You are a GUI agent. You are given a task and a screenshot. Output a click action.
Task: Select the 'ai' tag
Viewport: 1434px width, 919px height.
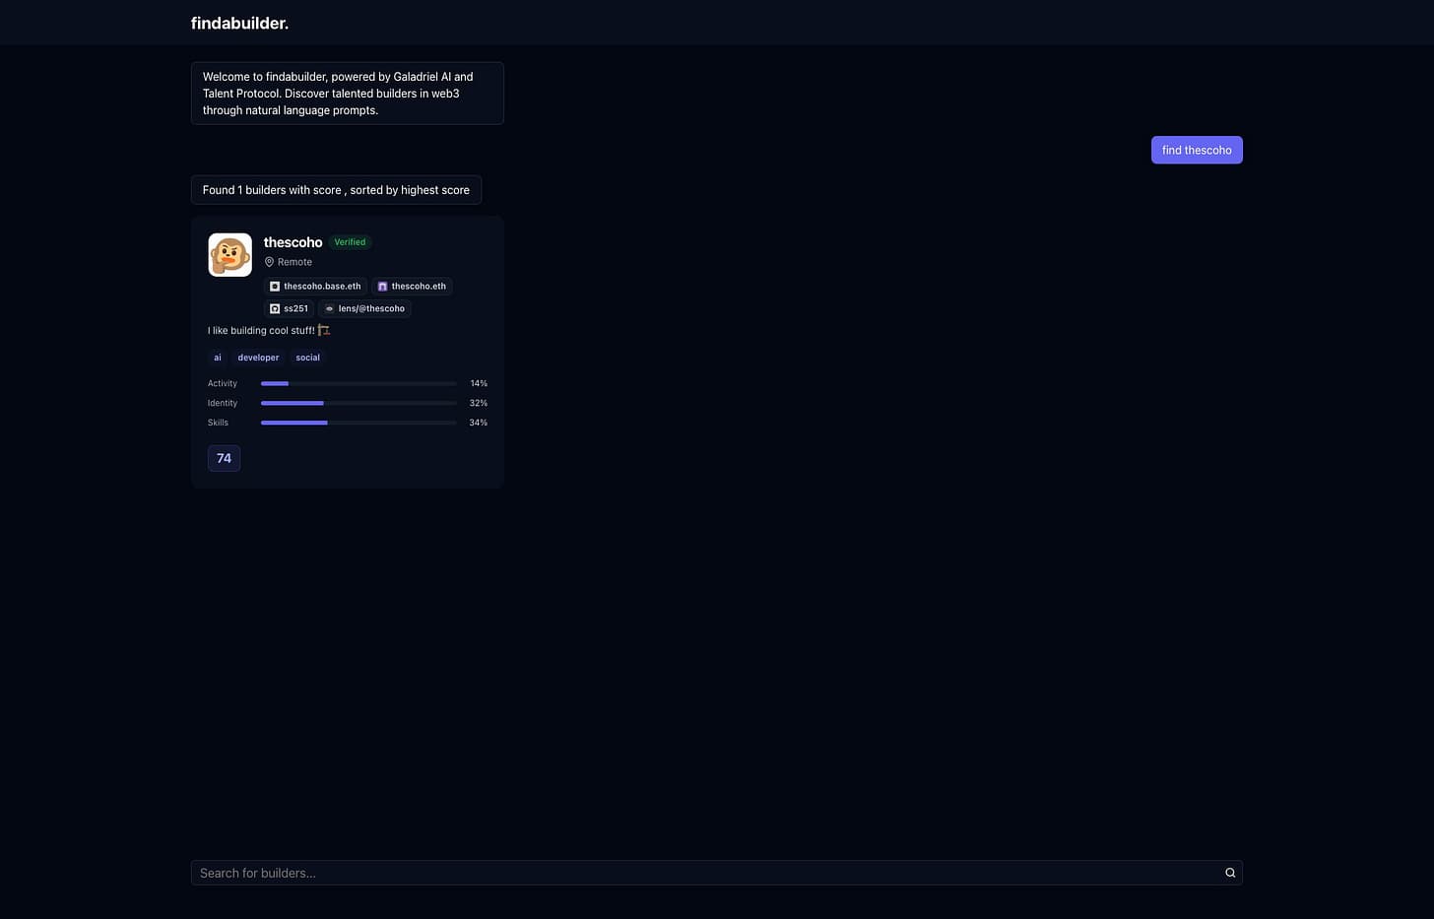coord(218,358)
